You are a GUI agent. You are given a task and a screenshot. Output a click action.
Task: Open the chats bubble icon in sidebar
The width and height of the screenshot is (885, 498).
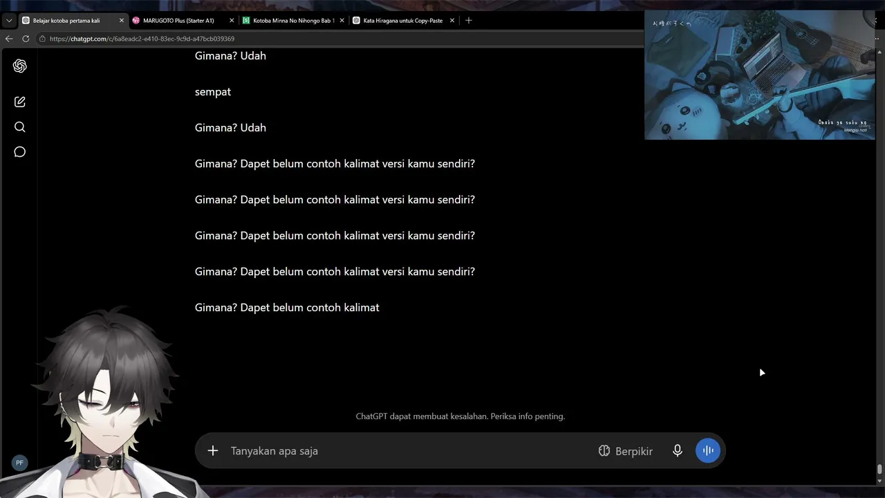[19, 152]
